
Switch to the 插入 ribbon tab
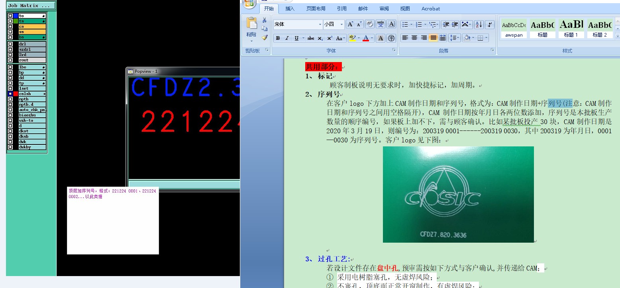point(290,8)
